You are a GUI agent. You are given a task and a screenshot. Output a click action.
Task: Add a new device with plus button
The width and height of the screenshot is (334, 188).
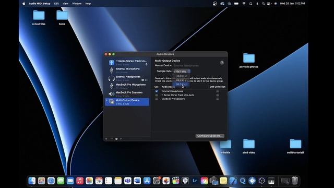tap(106, 139)
